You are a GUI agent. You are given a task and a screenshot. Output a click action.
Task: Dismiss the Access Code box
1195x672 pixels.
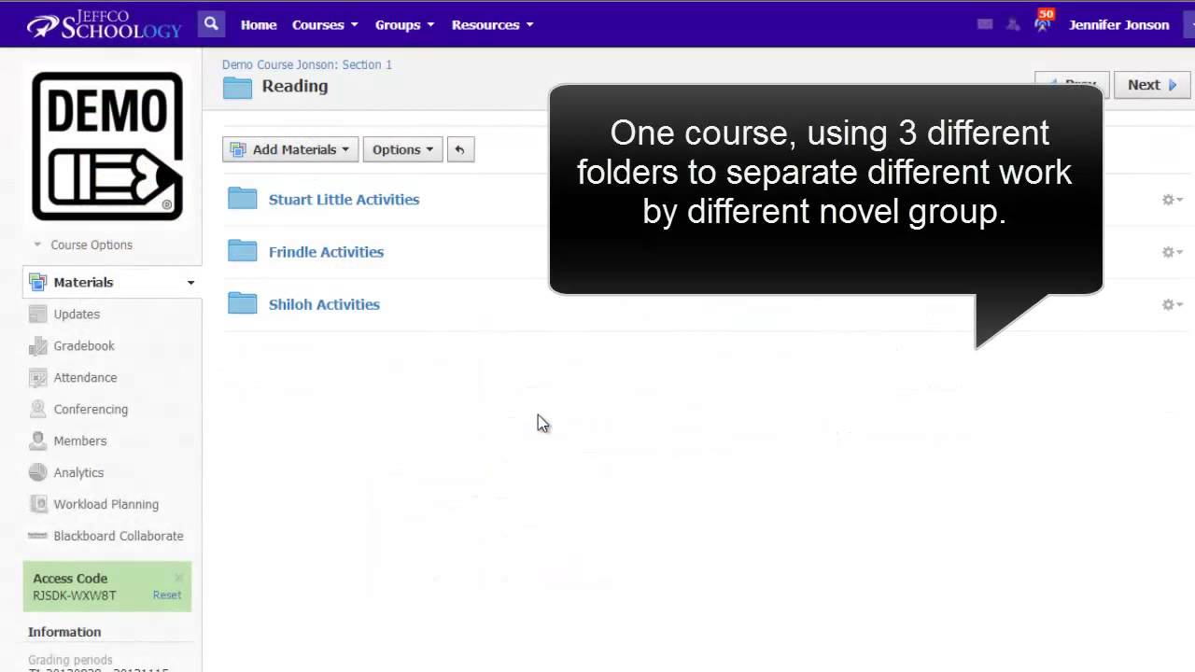(179, 578)
